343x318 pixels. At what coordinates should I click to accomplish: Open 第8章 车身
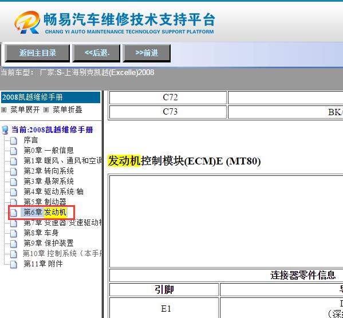point(41,233)
